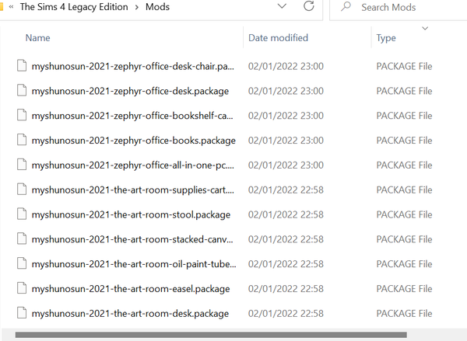Click the date of art-room-easel.package row
The width and height of the screenshot is (467, 341).
click(x=286, y=288)
